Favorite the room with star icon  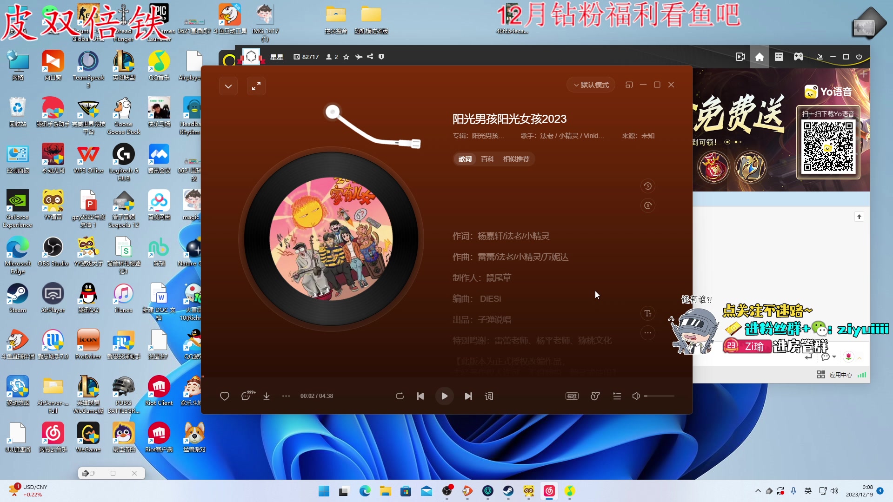pyautogui.click(x=346, y=57)
